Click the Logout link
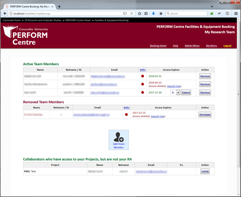 tap(227, 46)
